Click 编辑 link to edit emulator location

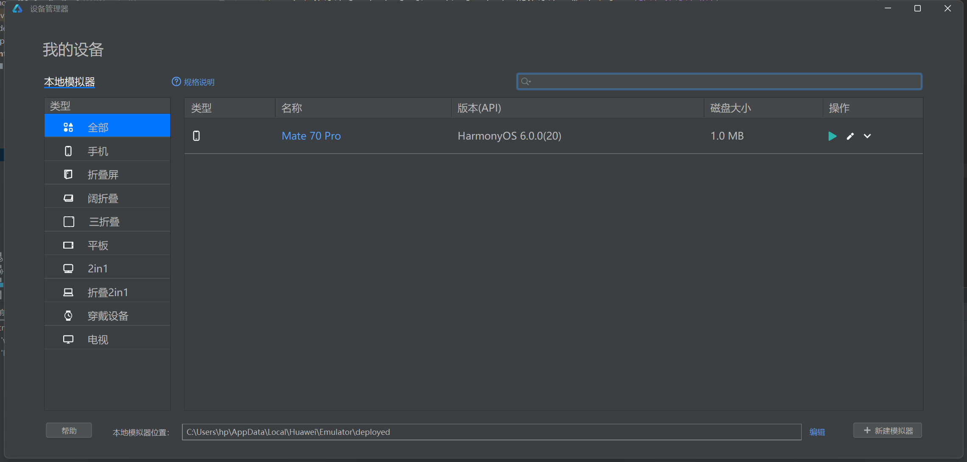(x=817, y=432)
